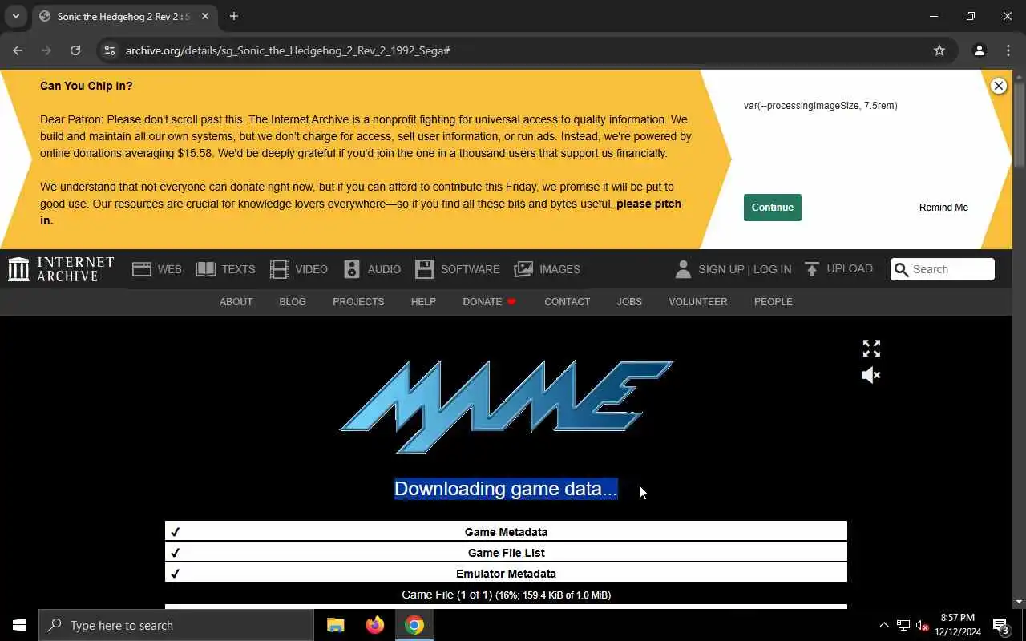Open the notification center icon
1026x641 pixels.
1000,625
